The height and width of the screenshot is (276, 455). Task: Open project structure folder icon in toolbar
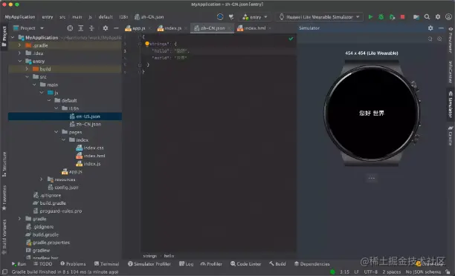[x=416, y=17]
